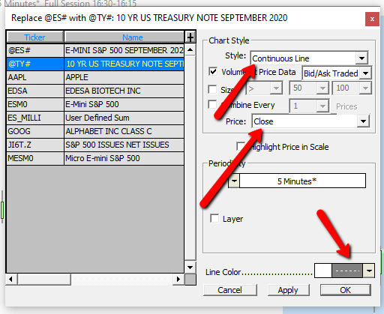Toggle the Layer checkbox
Screen dimensions: 384x314
click(x=214, y=218)
